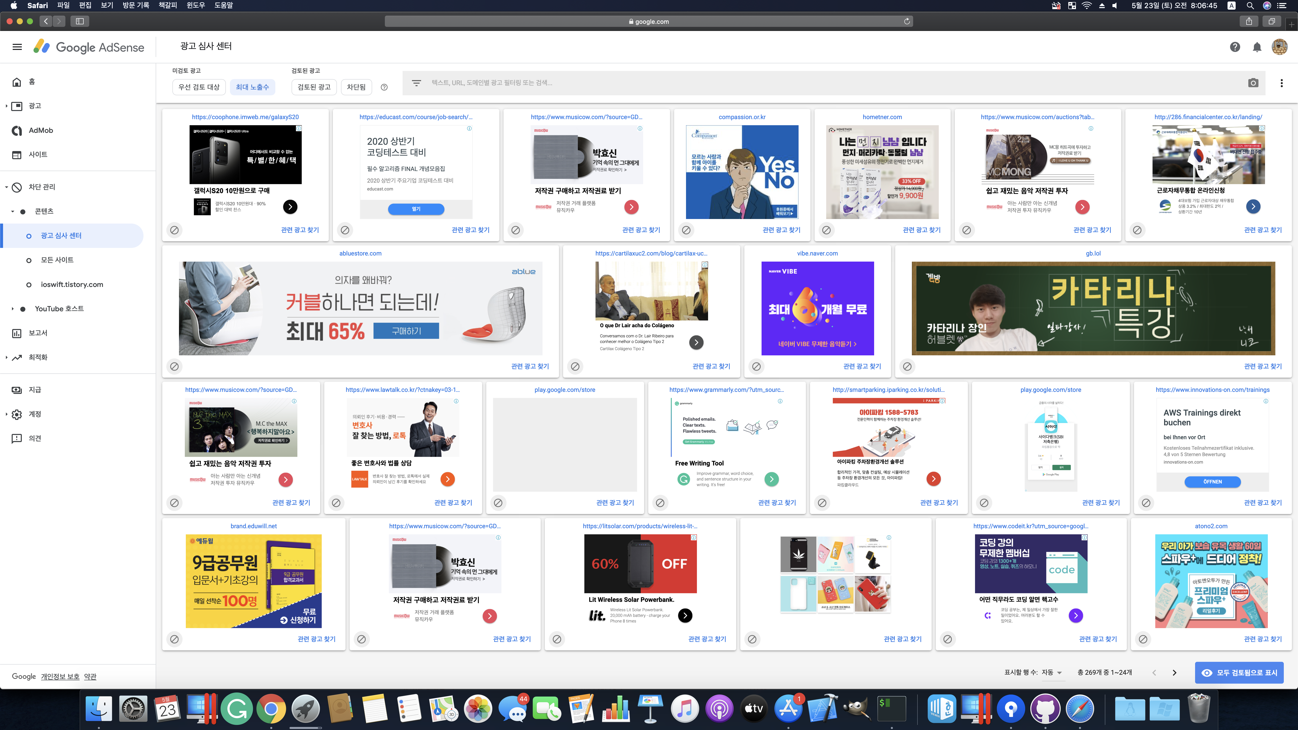The width and height of the screenshot is (1298, 730).
Task: Block the compassion.or.kr ad with block icon
Action: 686,230
